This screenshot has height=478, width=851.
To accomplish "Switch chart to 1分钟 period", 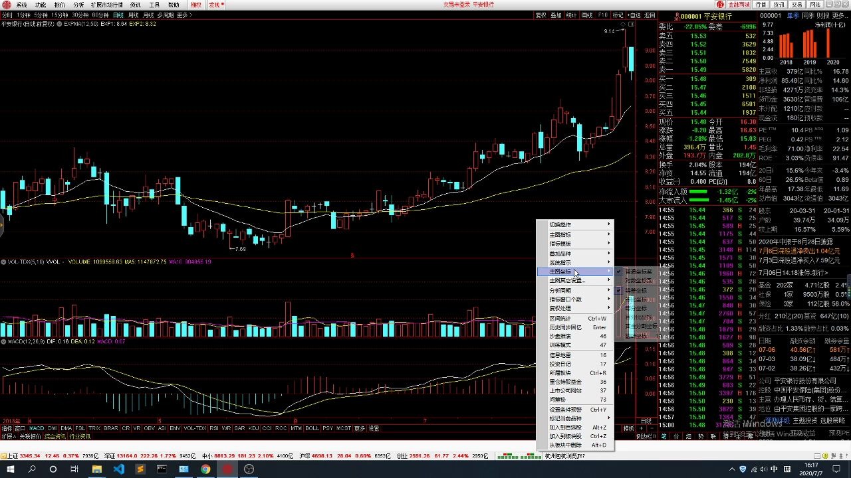I will pos(23,15).
